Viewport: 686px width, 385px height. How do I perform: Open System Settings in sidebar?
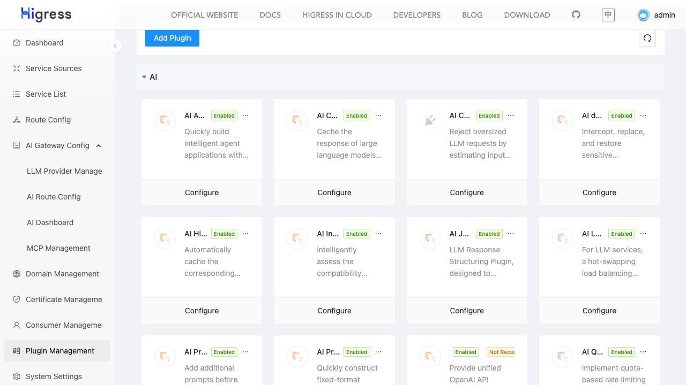(57, 376)
